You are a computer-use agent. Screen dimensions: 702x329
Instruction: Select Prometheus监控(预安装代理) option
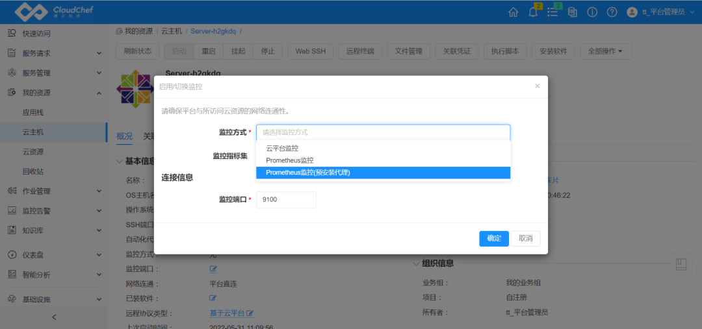click(383, 173)
